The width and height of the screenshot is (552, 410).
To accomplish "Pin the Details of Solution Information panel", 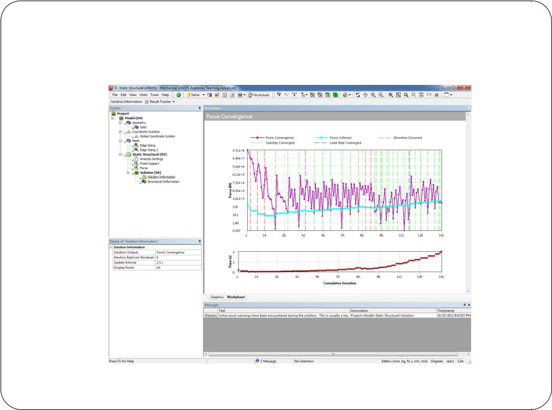I will [x=200, y=241].
